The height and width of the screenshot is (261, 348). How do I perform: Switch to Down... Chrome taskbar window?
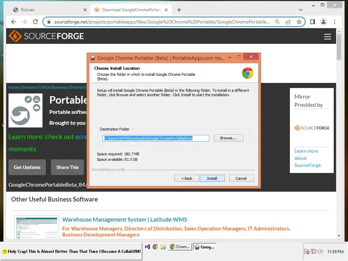point(180,247)
